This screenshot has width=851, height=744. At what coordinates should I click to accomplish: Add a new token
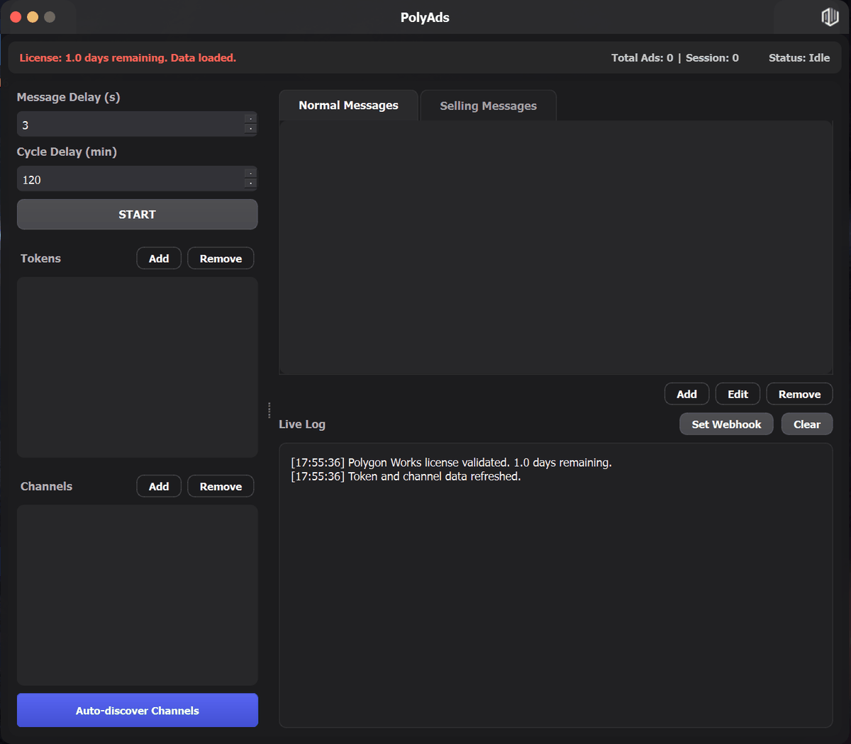159,259
